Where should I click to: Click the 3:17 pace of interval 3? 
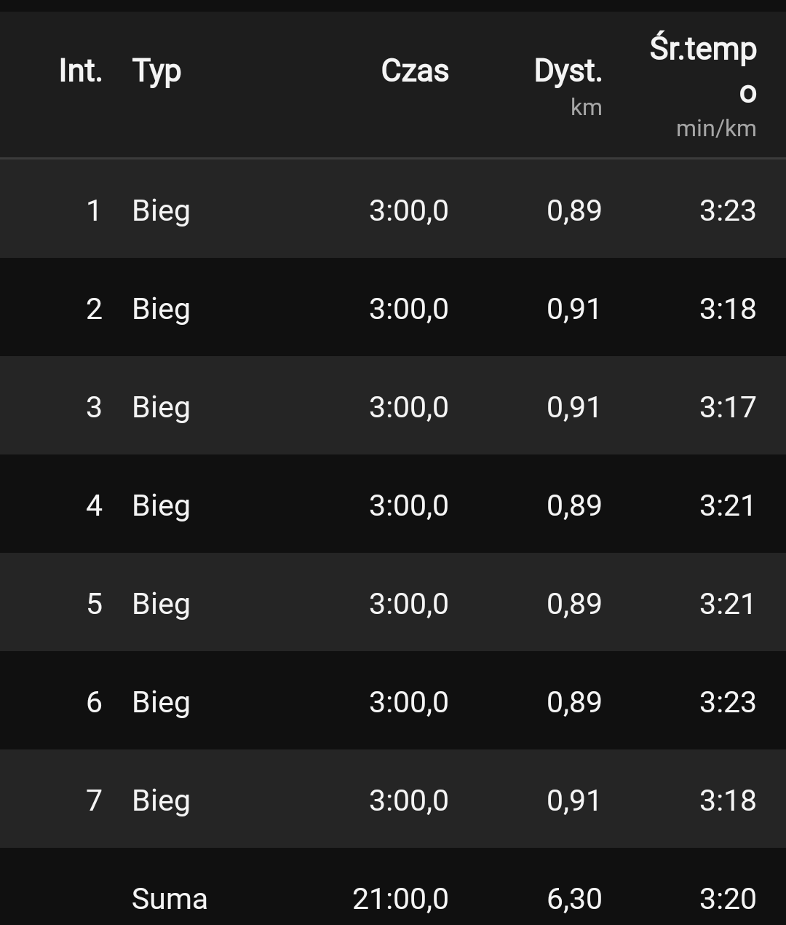(728, 407)
